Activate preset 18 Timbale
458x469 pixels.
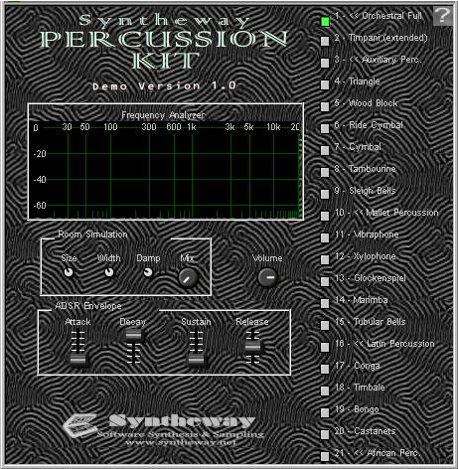325,391
